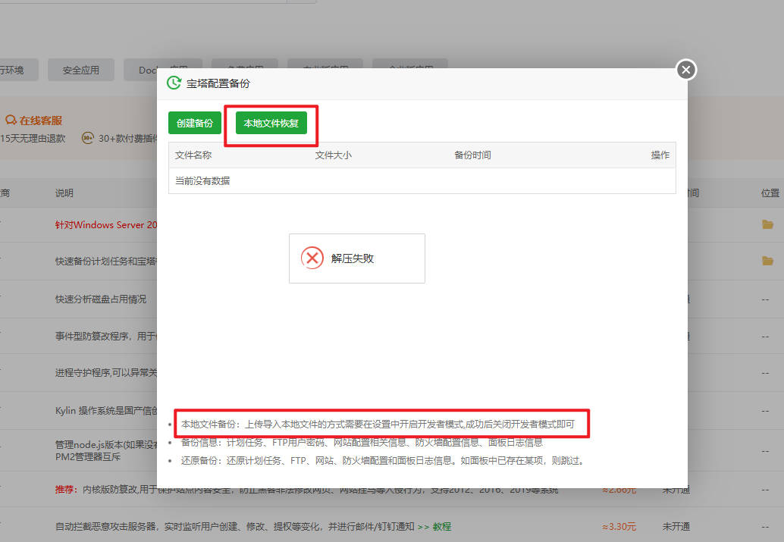Click the 备份信息 note line
This screenshot has width=784, height=542.
click(362, 443)
